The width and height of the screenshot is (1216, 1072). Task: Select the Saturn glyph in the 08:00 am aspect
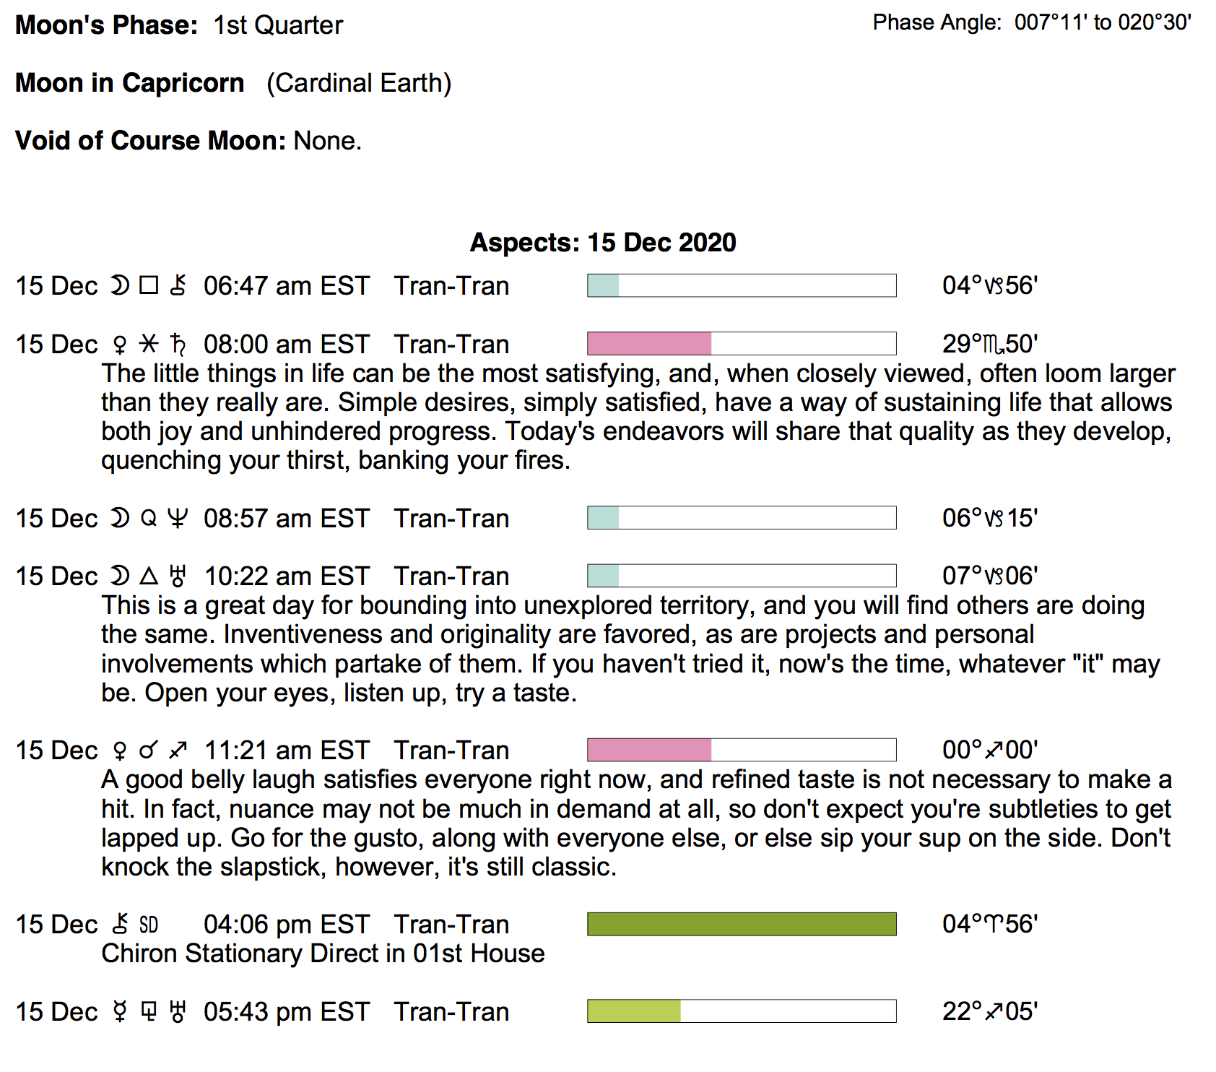click(178, 345)
